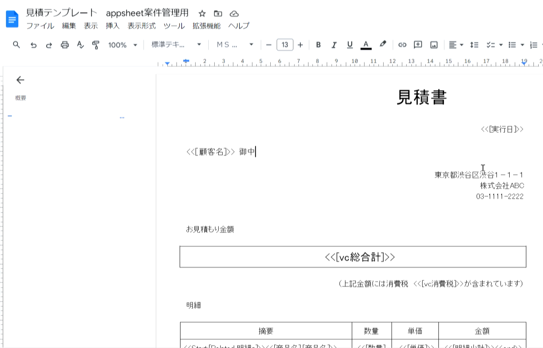The image size is (543, 348).
Task: Insert a checklist
Action: (491, 45)
